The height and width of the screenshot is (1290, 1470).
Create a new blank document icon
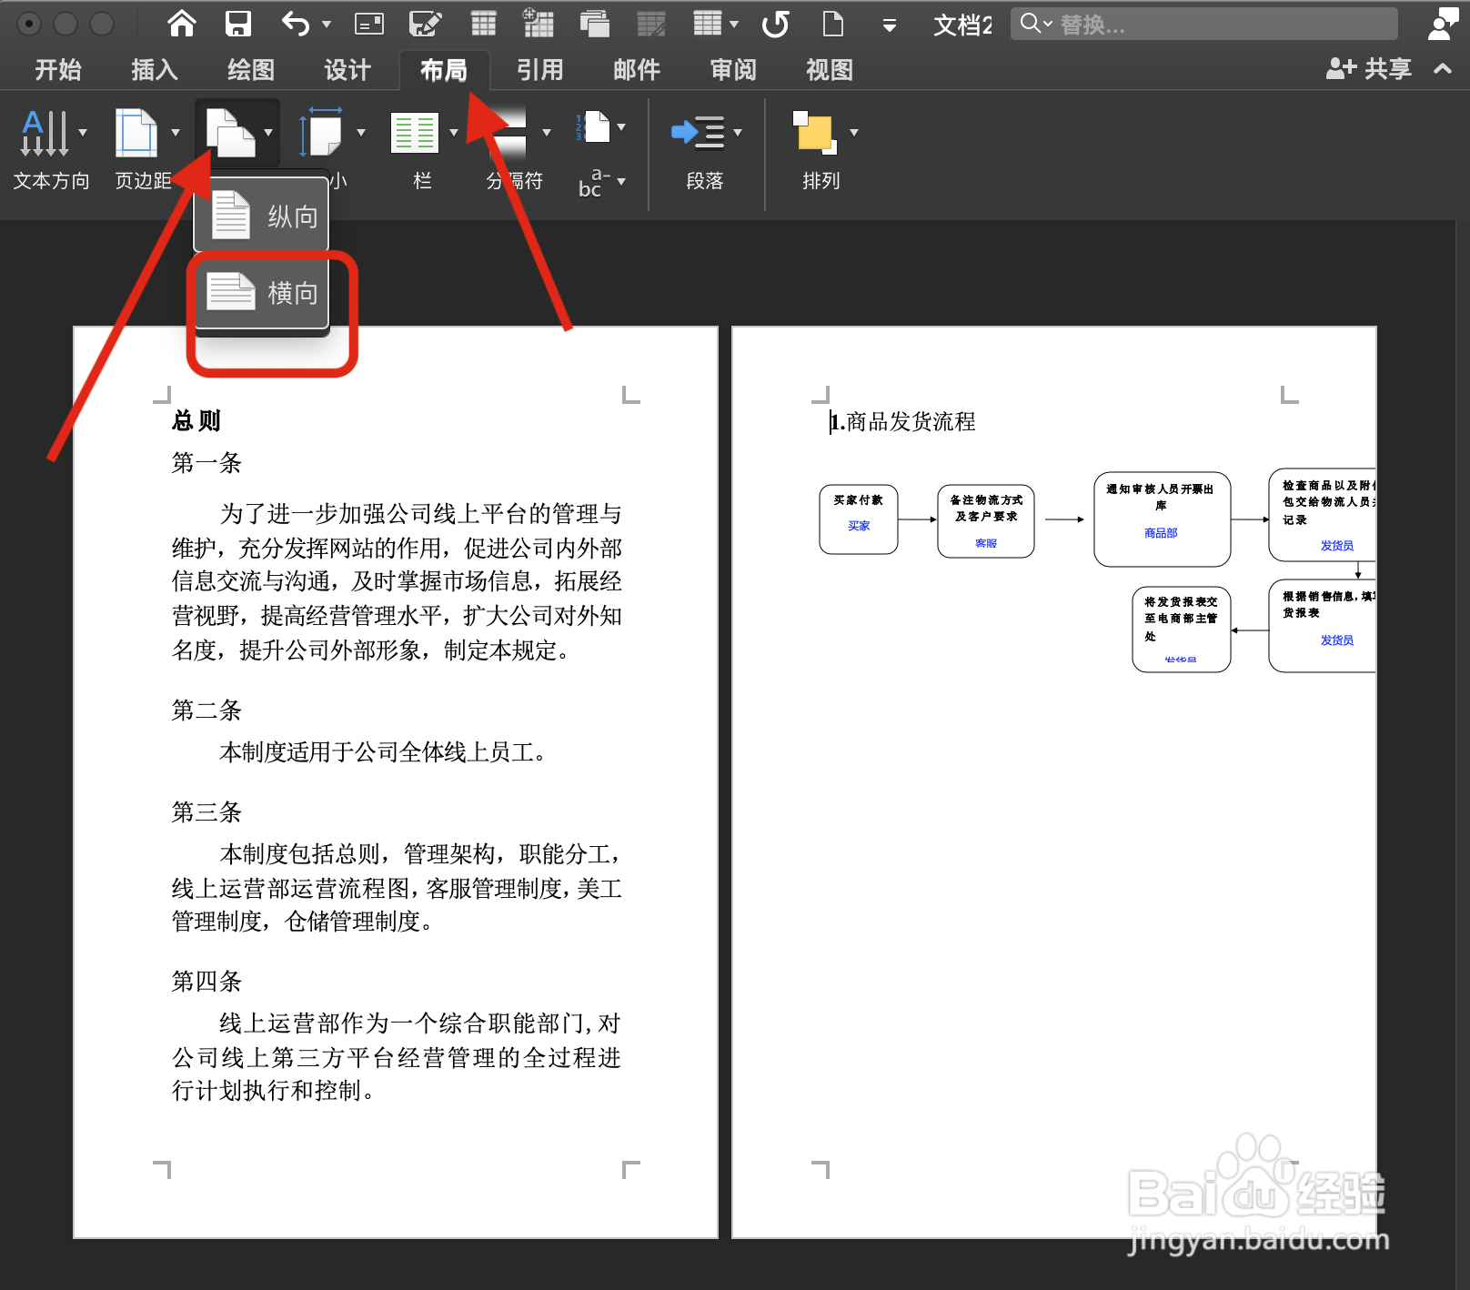tap(833, 24)
